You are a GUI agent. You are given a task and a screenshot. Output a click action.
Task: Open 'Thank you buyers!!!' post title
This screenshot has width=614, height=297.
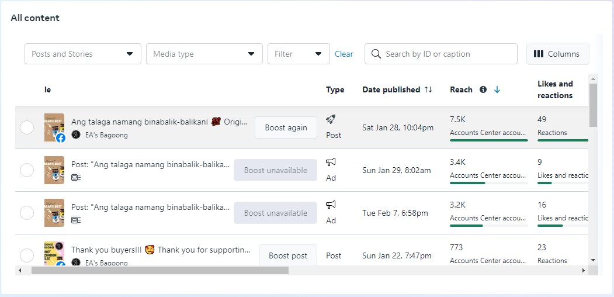pyautogui.click(x=161, y=250)
